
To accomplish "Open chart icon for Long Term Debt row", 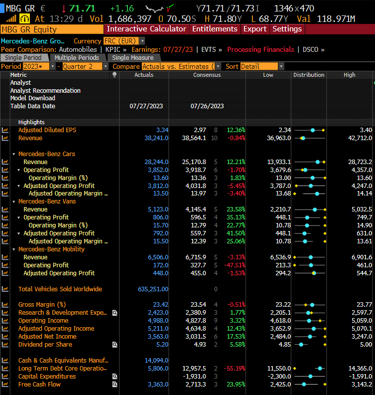I will [x=5, y=369].
